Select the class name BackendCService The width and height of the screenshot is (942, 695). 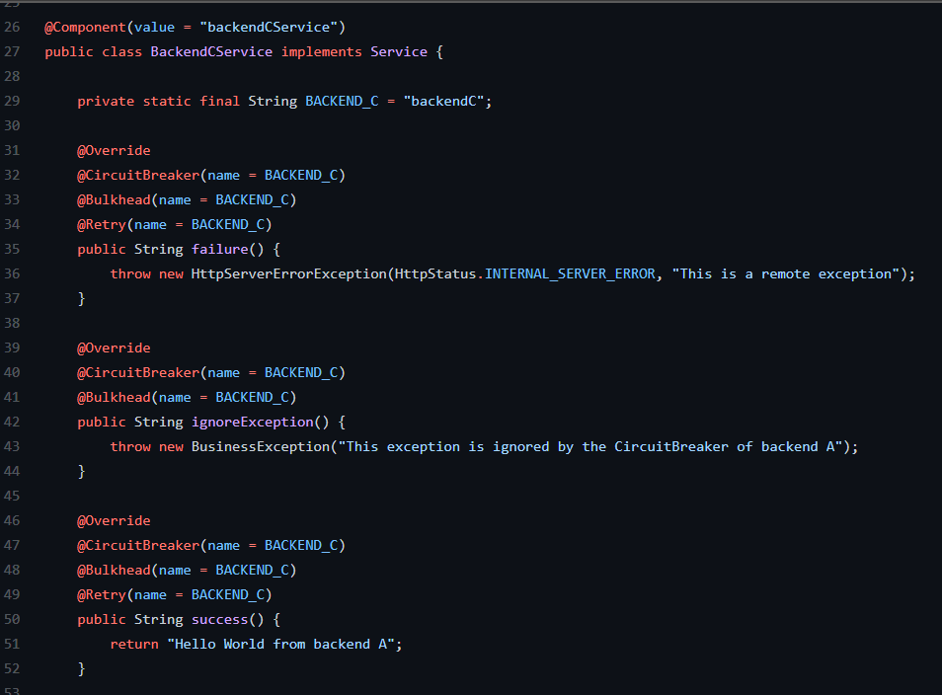(211, 51)
